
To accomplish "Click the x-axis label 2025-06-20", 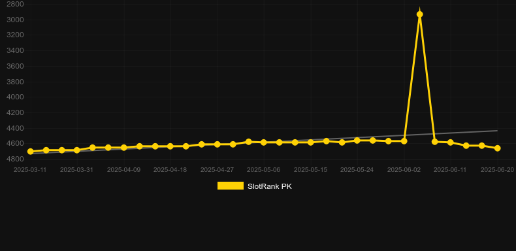I will tap(497, 170).
